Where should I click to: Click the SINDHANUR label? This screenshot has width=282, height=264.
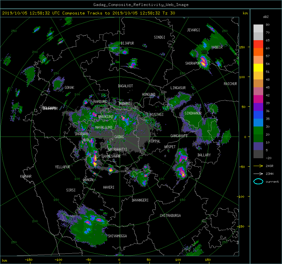pos(193,113)
